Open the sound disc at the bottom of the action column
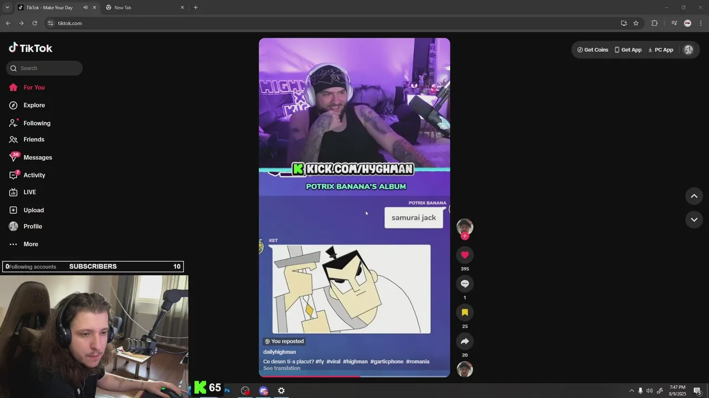Image resolution: width=709 pixels, height=398 pixels. coord(465,369)
